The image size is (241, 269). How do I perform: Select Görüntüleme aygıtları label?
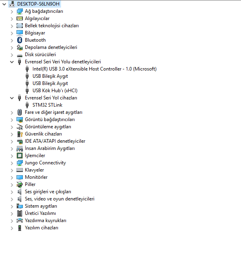(x=48, y=127)
